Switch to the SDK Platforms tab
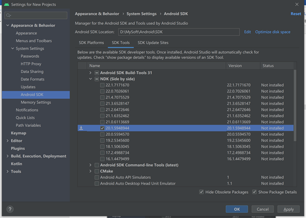This screenshot has width=306, height=218. [91, 42]
